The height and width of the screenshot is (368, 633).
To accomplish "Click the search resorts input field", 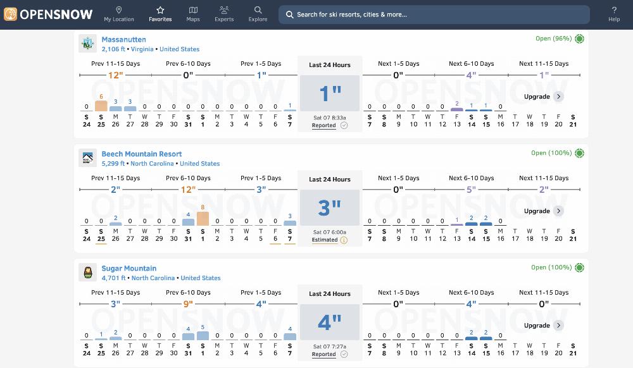I will (434, 15).
